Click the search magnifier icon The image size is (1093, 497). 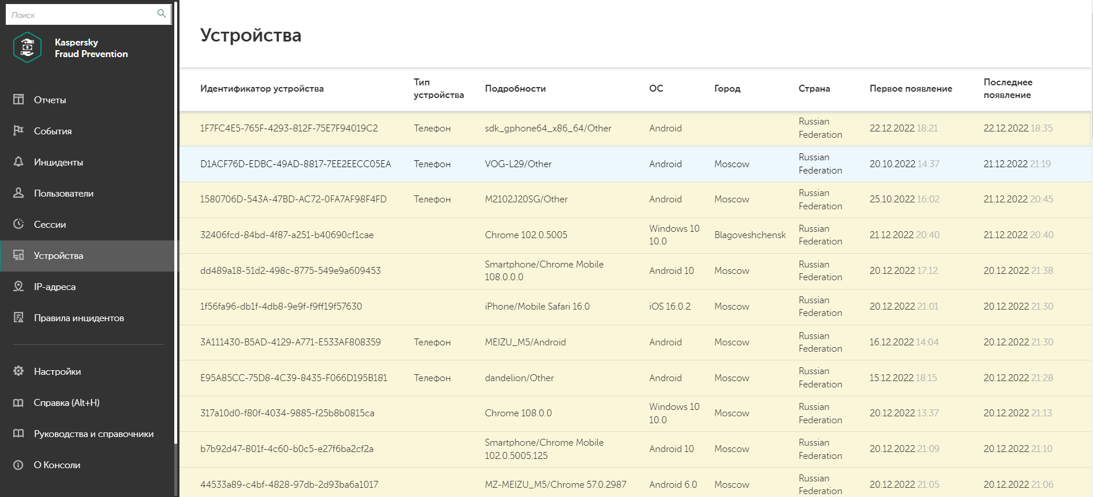(x=162, y=13)
